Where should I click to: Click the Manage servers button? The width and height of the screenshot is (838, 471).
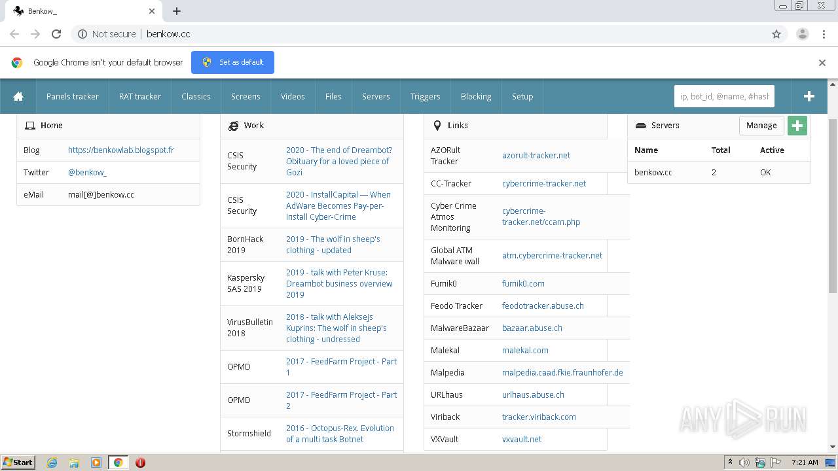coord(761,126)
